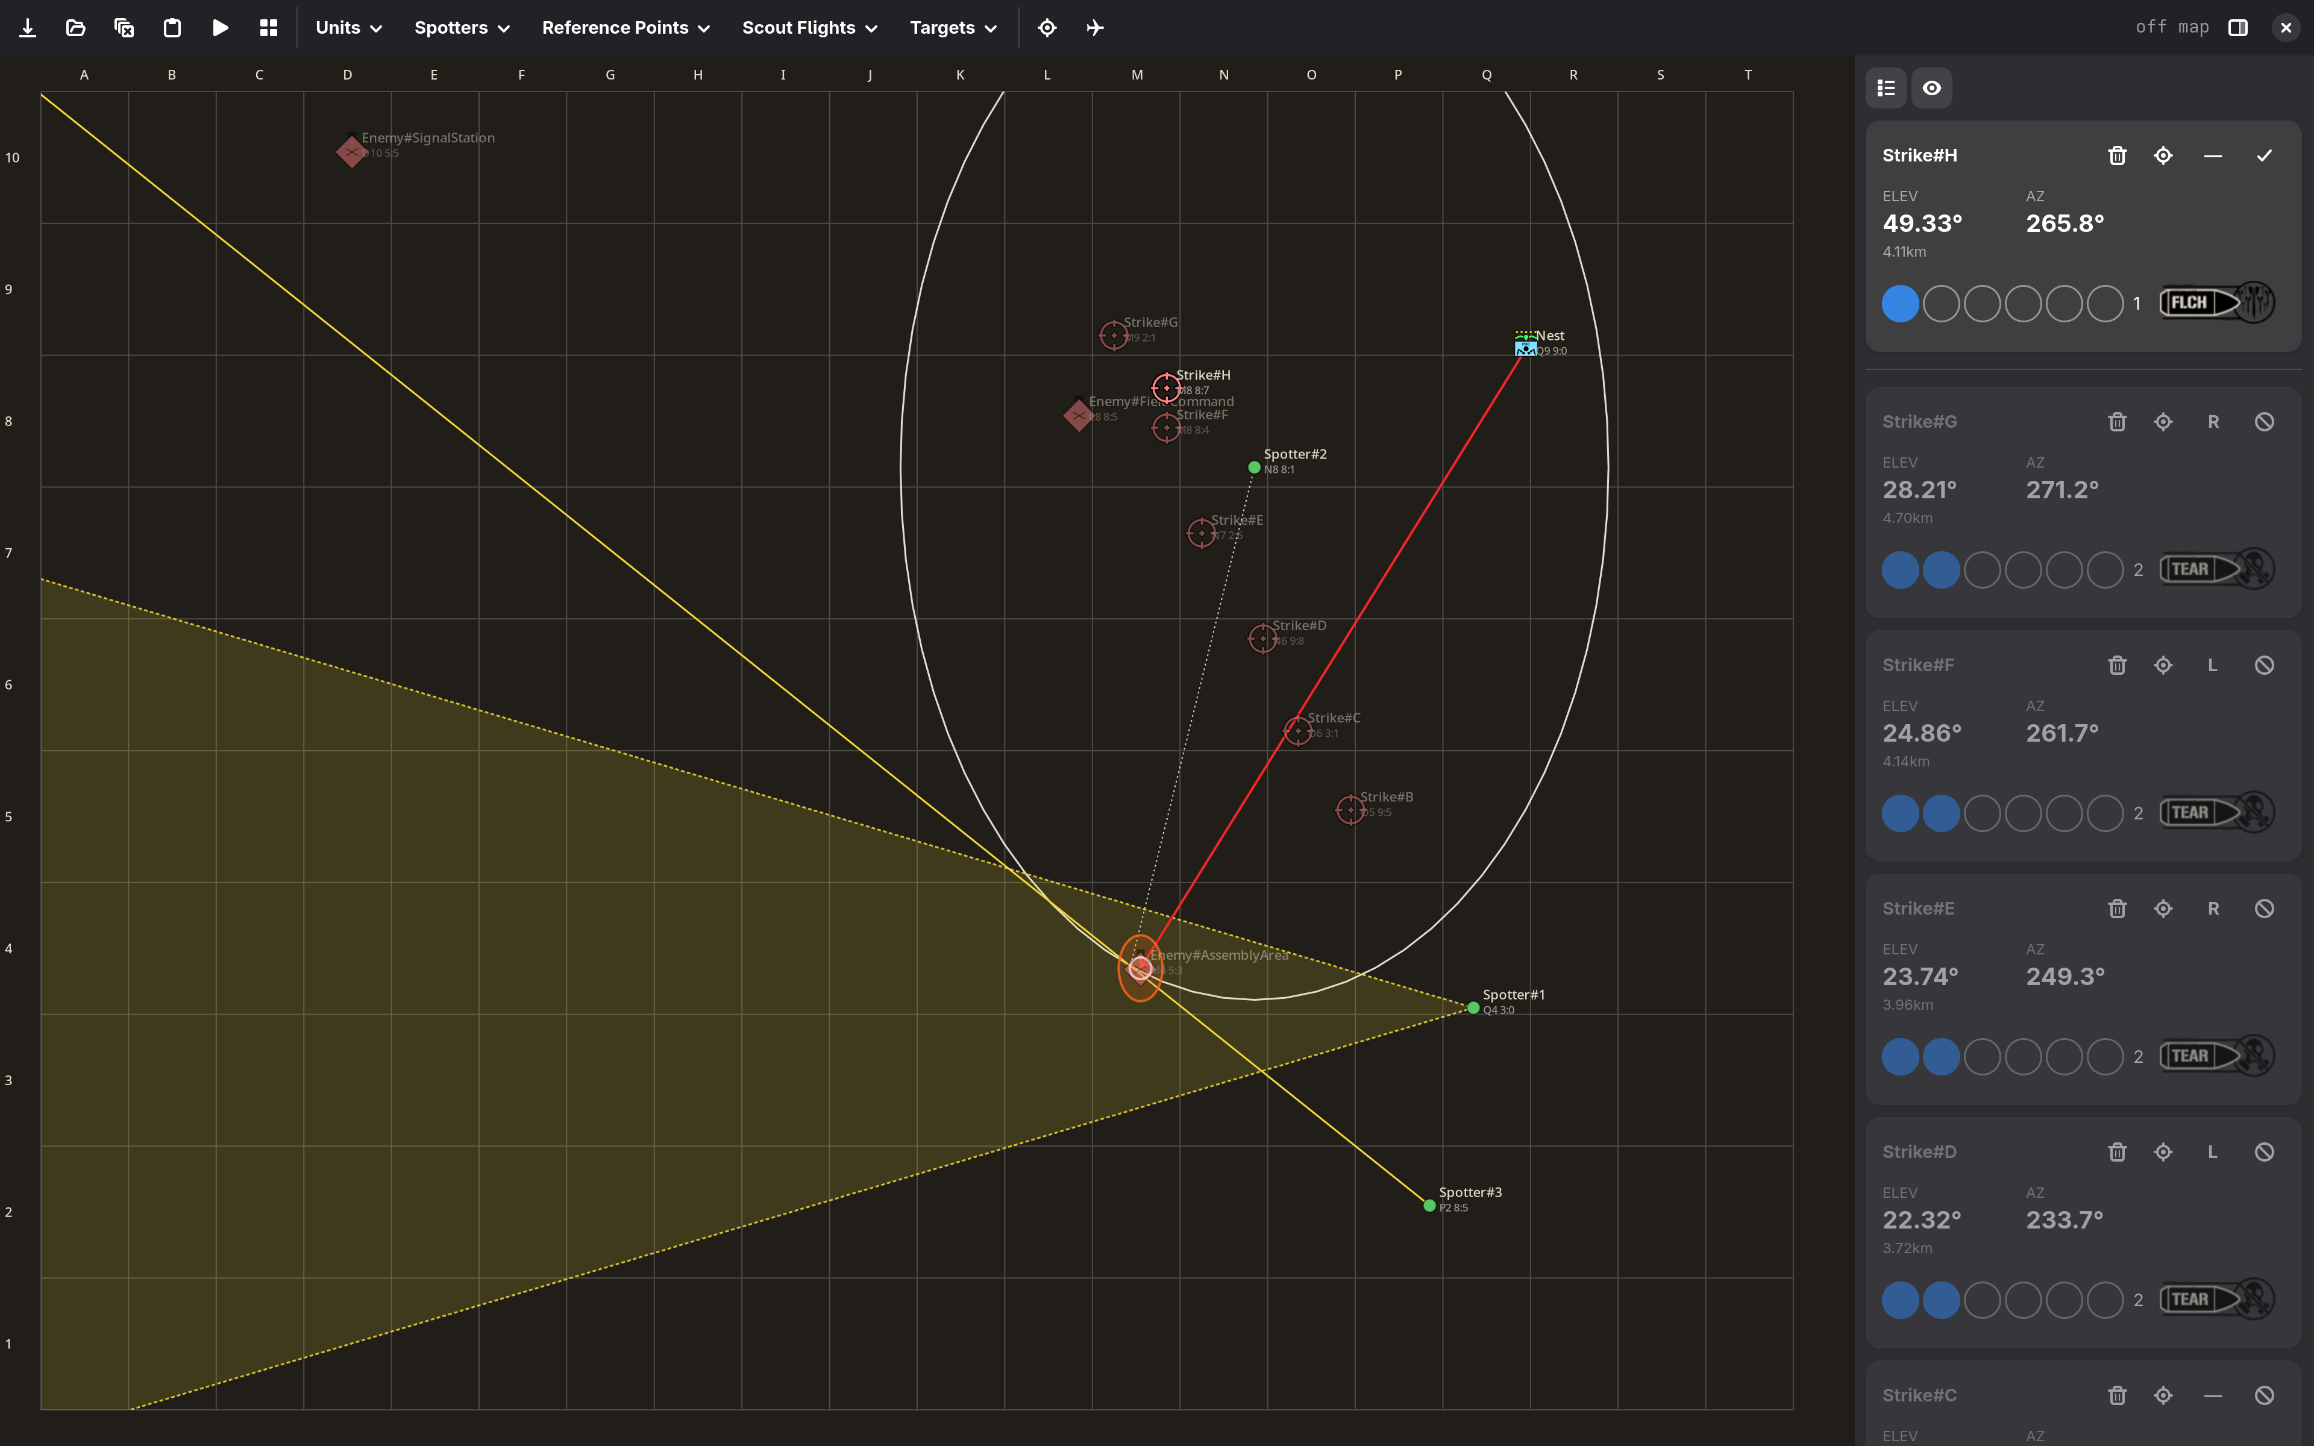Image resolution: width=2314 pixels, height=1446 pixels.
Task: Click the cancel circle icon on Strike#G
Action: point(2264,422)
